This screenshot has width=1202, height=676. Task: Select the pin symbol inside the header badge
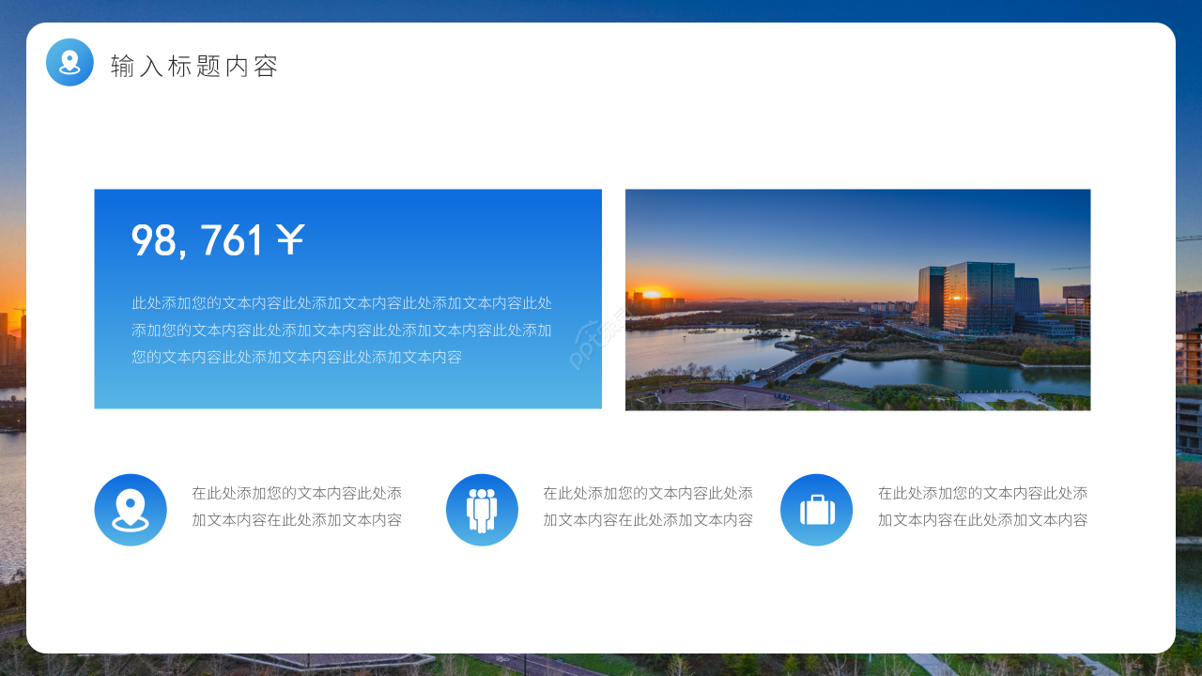click(69, 63)
